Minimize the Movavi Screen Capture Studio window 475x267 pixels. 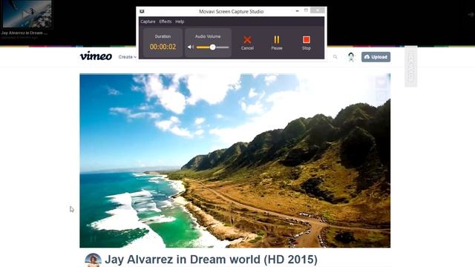pos(297,10)
